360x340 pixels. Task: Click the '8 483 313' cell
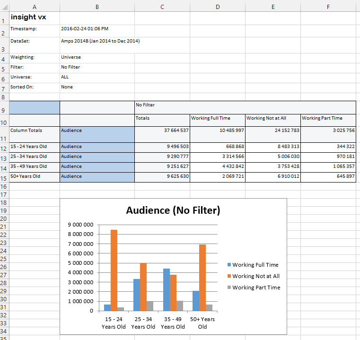point(273,148)
